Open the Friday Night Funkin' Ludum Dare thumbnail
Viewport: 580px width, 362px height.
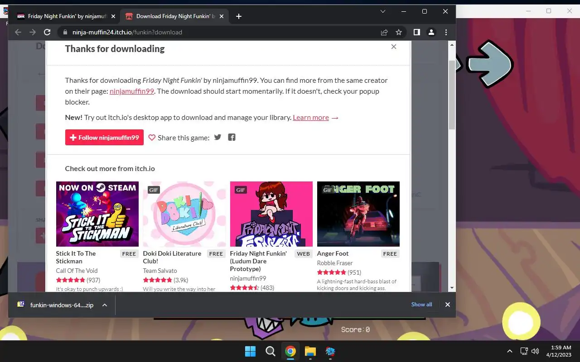271,214
